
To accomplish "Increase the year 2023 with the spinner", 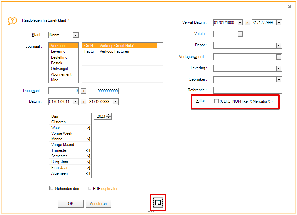I will click(109, 115).
